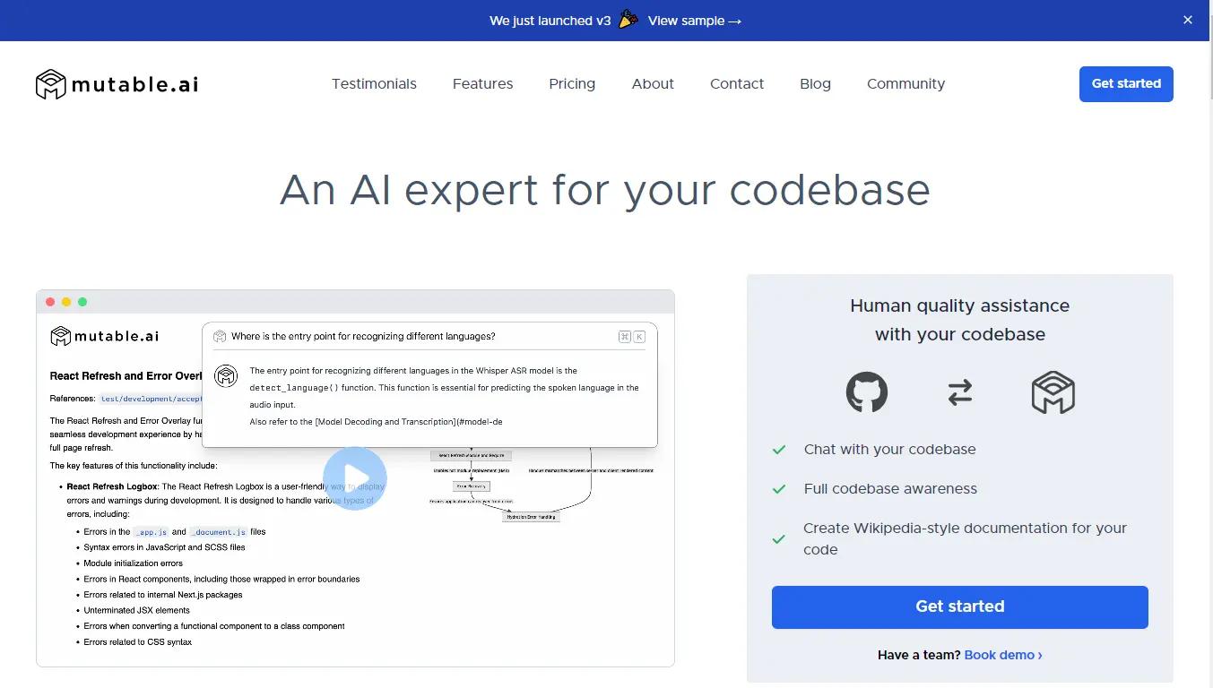Image resolution: width=1213 pixels, height=688 pixels.
Task: Click the 'Full codebase awareness' text
Action: (890, 489)
